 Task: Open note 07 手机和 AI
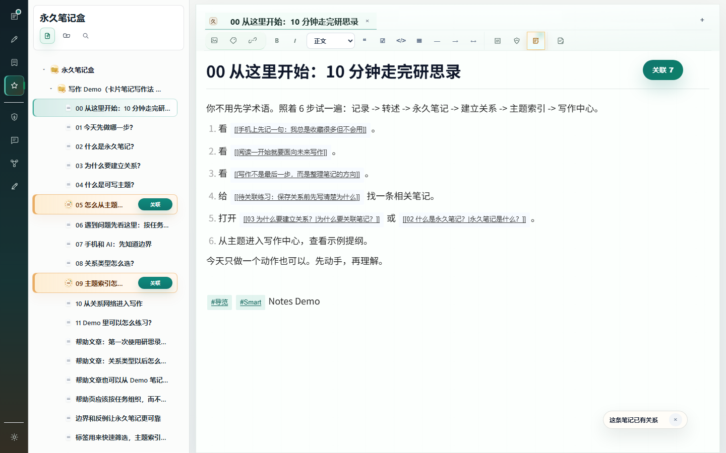[105, 244]
